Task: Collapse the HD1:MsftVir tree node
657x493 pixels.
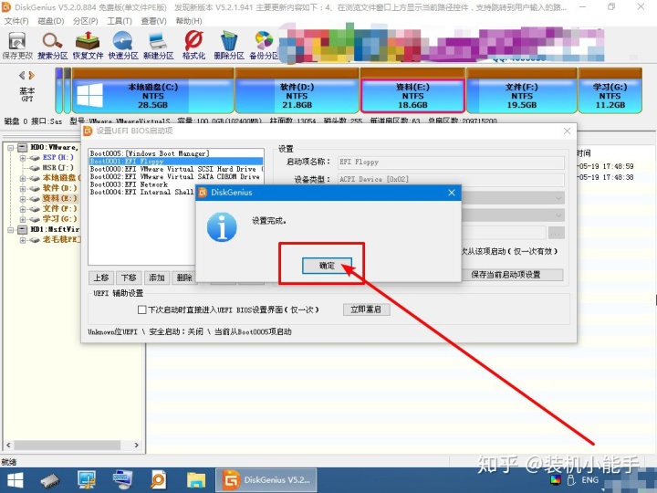Action: tap(10, 230)
